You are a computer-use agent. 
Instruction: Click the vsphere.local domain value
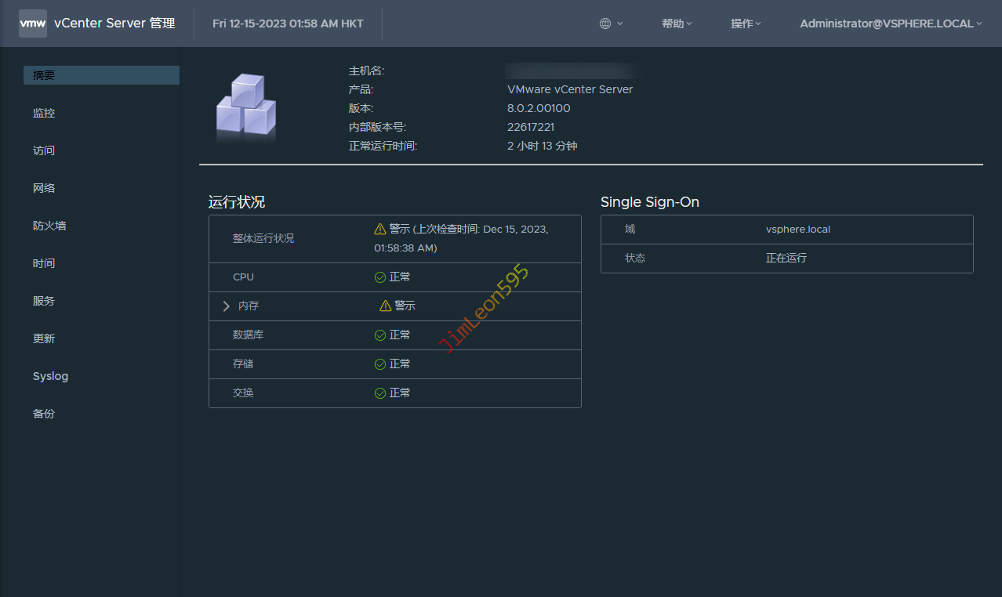click(x=797, y=230)
